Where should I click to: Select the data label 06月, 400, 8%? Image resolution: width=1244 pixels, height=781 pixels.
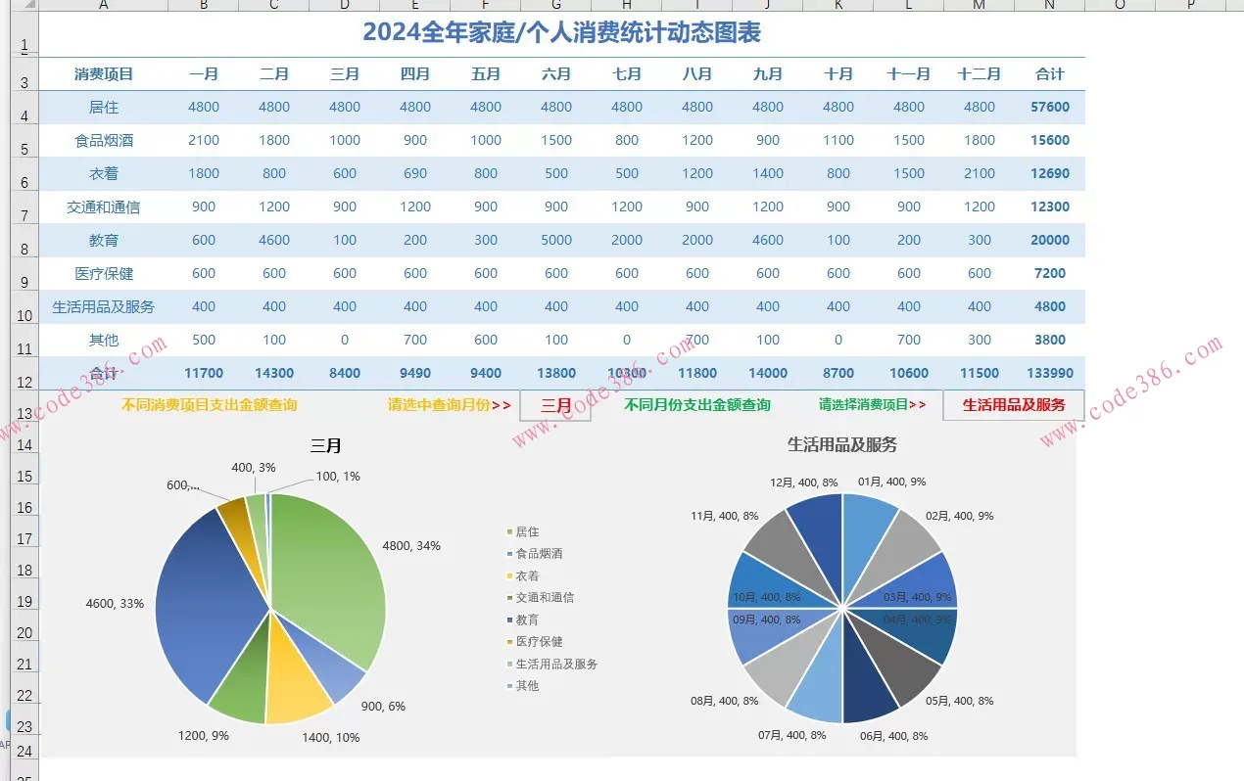click(x=893, y=736)
